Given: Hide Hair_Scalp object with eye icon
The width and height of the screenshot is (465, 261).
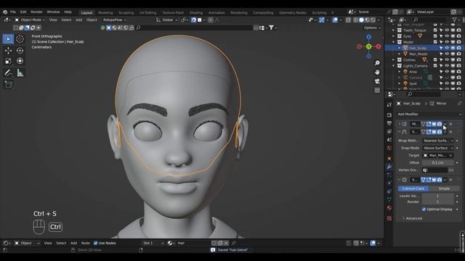Looking at the screenshot, I should [447, 48].
